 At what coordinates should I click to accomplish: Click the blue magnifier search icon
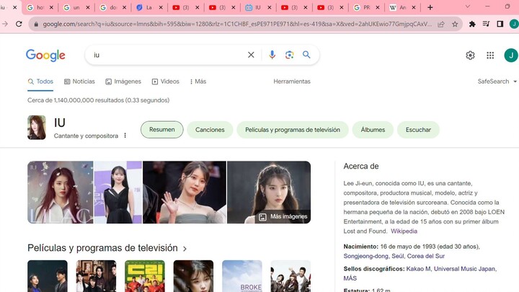pyautogui.click(x=306, y=55)
